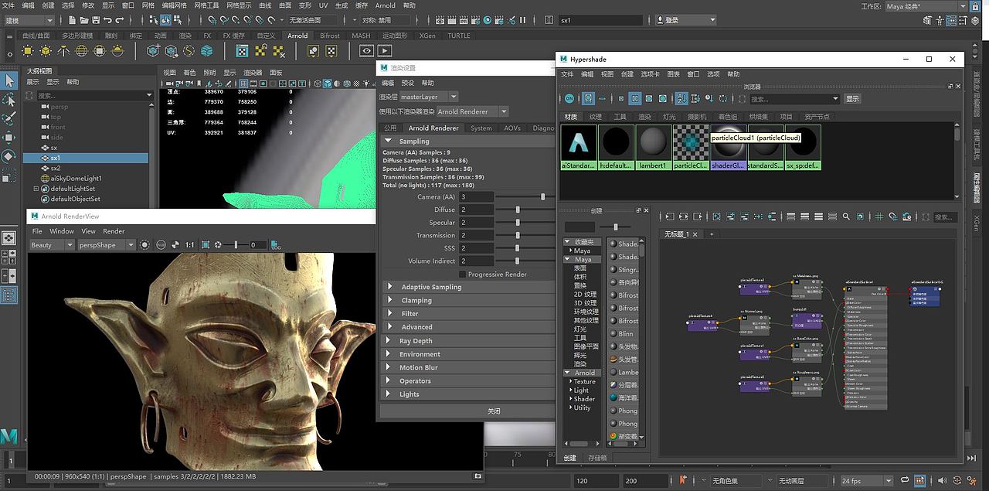Open the masterLayer render layer dropdown
The width and height of the screenshot is (989, 491).
[x=429, y=97]
